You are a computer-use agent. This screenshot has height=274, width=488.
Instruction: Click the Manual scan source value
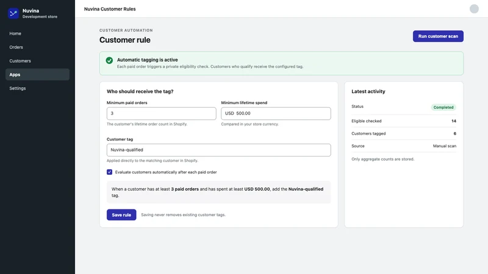tap(445, 146)
